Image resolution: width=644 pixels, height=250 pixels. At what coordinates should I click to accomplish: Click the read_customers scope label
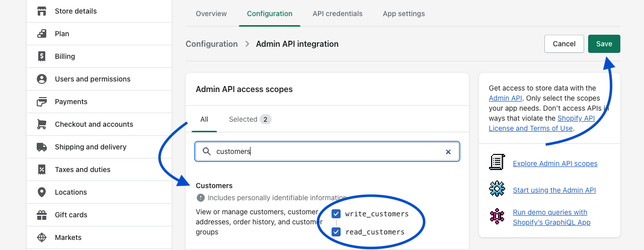pos(375,232)
